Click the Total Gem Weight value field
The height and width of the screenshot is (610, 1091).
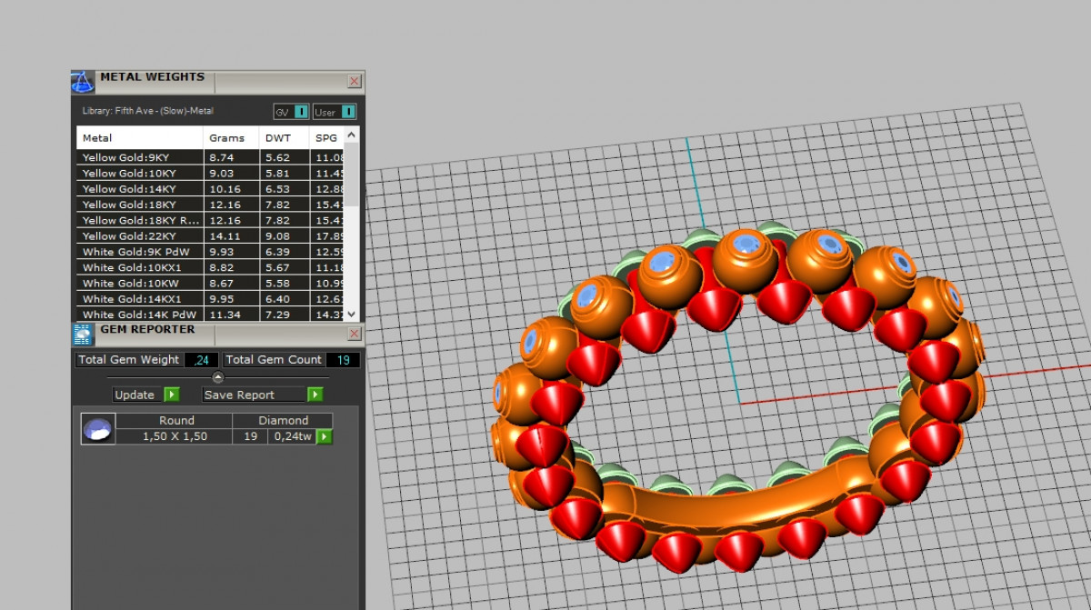(201, 360)
